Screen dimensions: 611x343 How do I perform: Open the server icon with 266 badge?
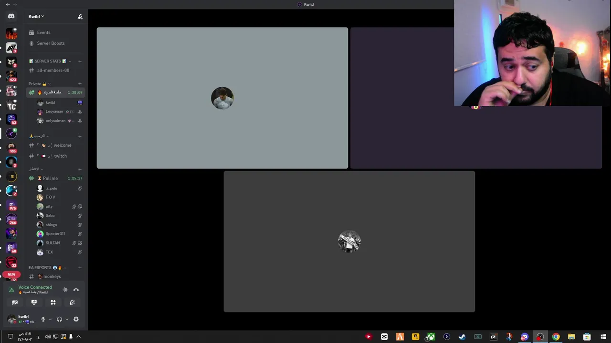tap(11, 219)
